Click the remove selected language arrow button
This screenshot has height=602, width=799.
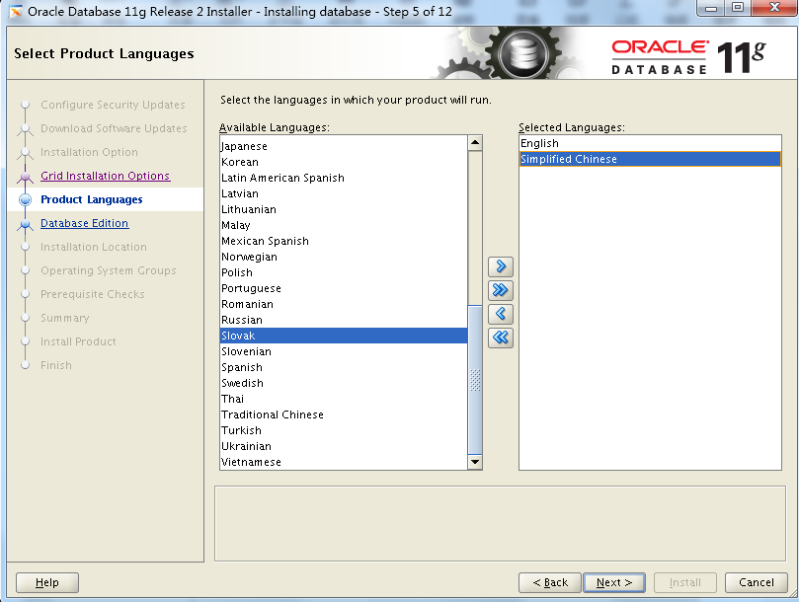tap(501, 314)
